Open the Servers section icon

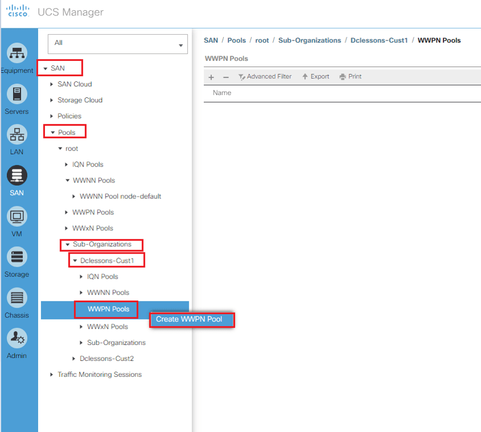(x=17, y=94)
